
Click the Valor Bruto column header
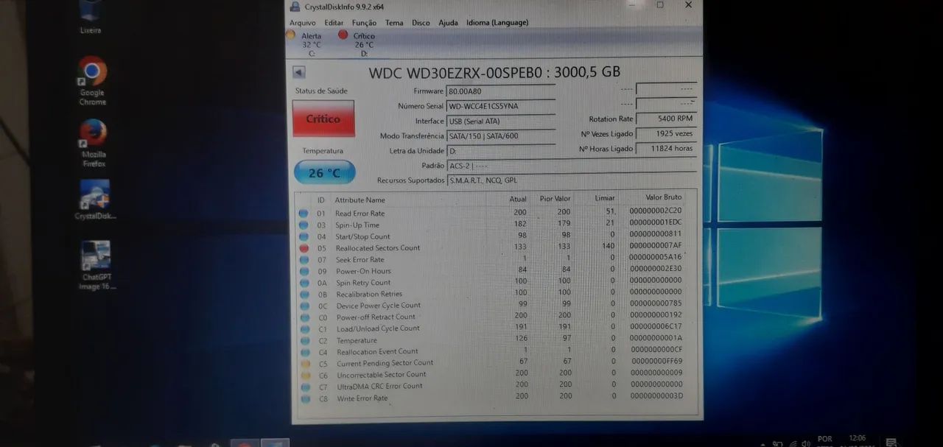pos(664,197)
